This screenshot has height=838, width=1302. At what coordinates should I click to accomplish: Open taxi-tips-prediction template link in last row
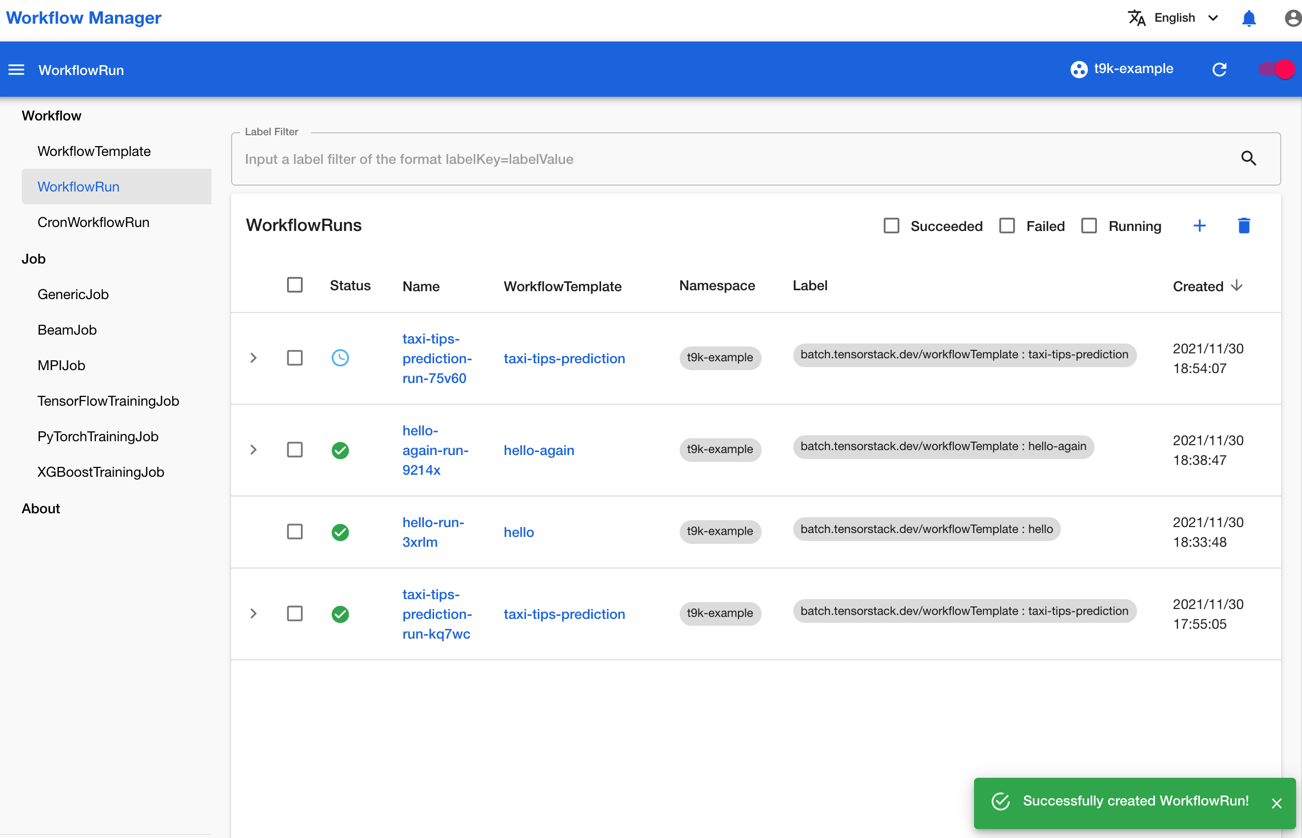564,614
